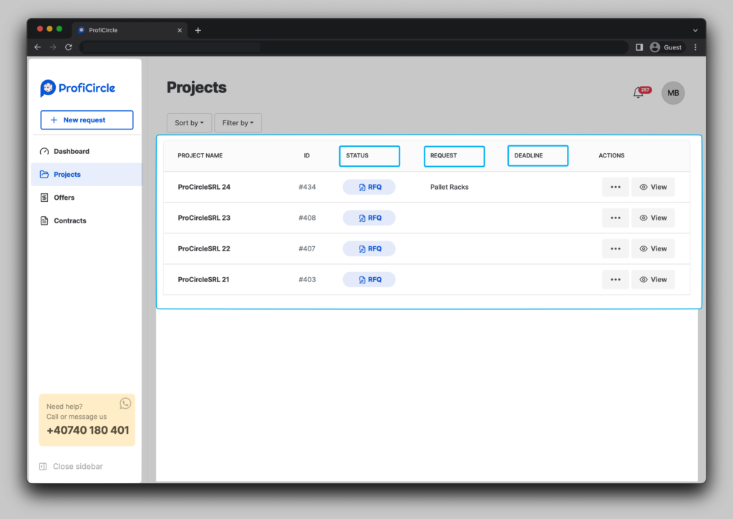This screenshot has height=519, width=733.
Task: Click the ProfiCircle logo in sidebar
Action: (77, 88)
